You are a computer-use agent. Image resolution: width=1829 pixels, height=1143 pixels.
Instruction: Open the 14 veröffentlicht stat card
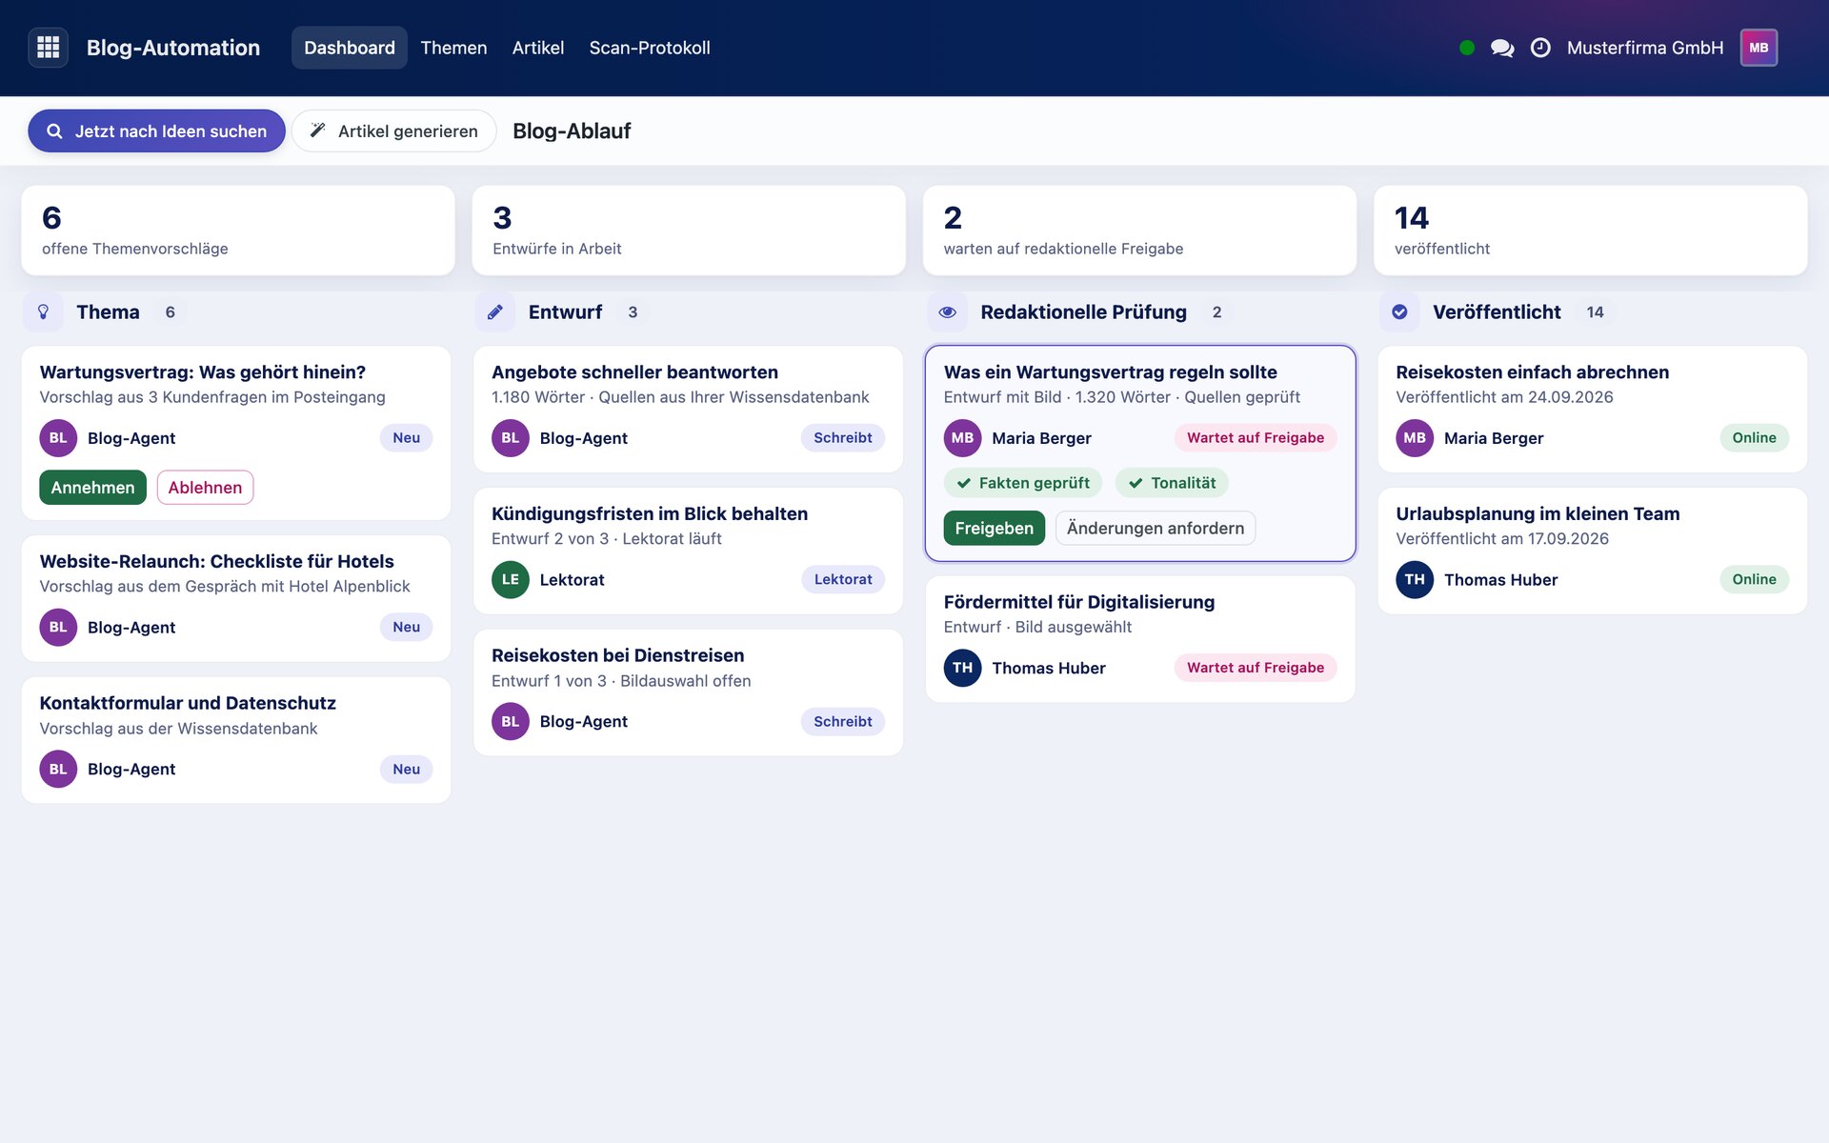tap(1591, 231)
